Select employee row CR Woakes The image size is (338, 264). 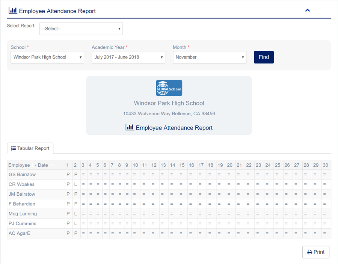[x=169, y=184]
